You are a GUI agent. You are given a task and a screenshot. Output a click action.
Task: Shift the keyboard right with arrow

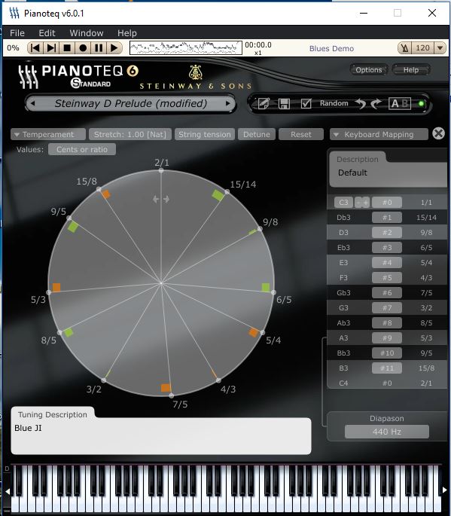click(x=445, y=490)
